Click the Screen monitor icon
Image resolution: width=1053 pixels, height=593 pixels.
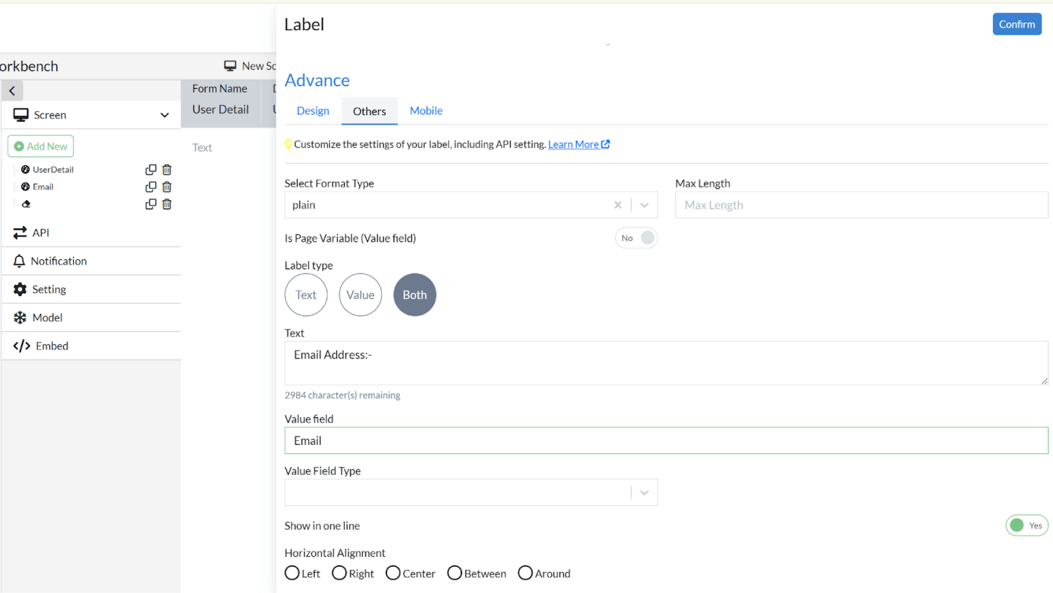click(x=21, y=115)
